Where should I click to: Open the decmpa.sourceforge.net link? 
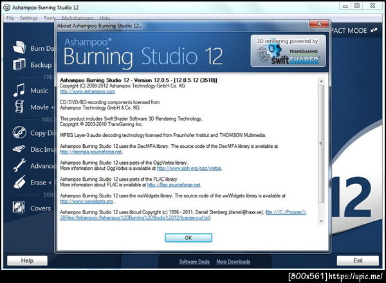tap(91, 152)
